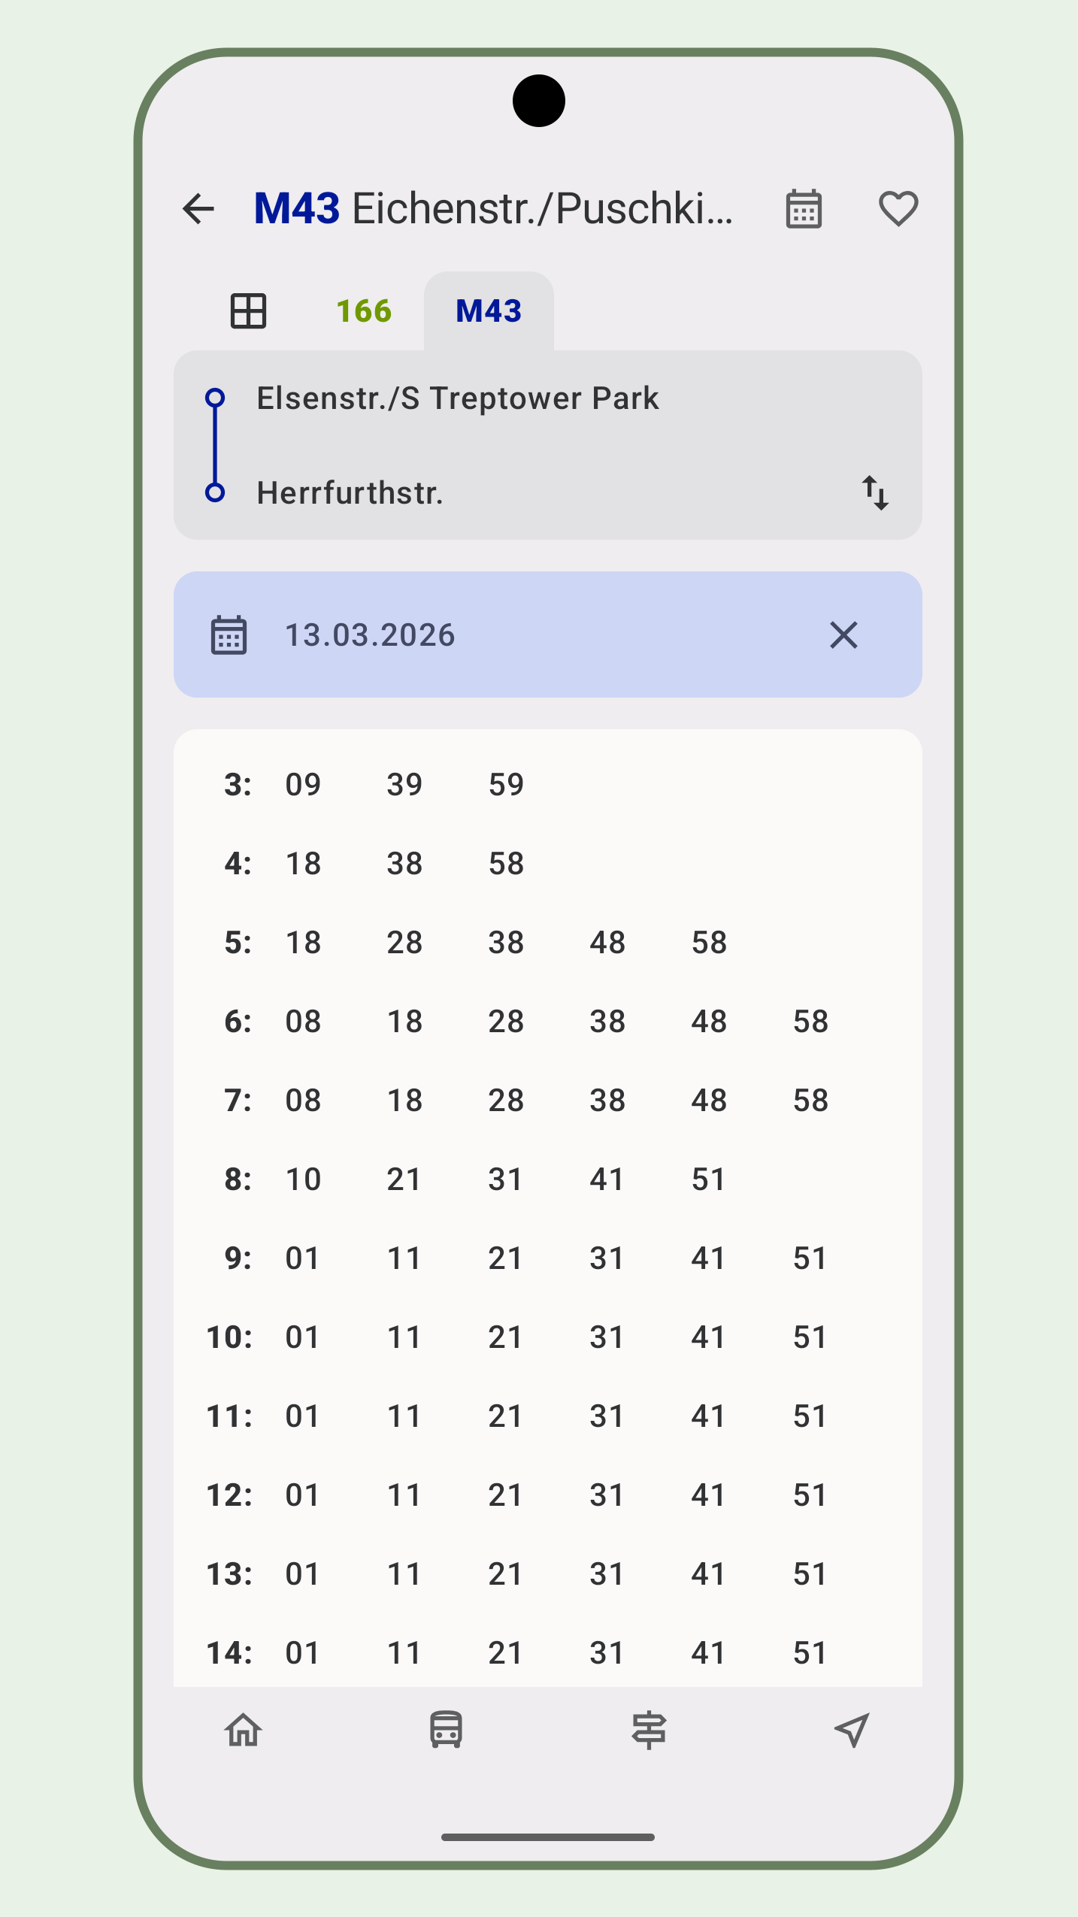Viewport: 1078px width, 1917px height.
Task: Open the calendar icon in the header
Action: tap(804, 209)
